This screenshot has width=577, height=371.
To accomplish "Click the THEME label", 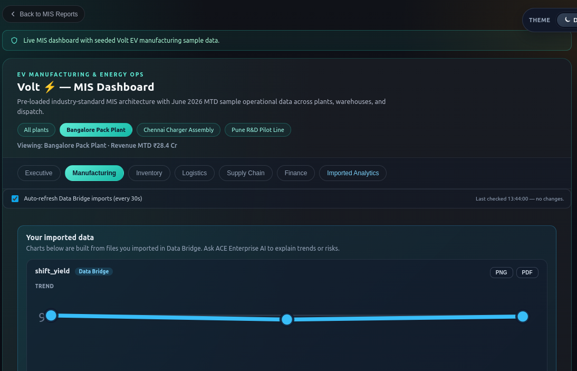I will tap(540, 20).
